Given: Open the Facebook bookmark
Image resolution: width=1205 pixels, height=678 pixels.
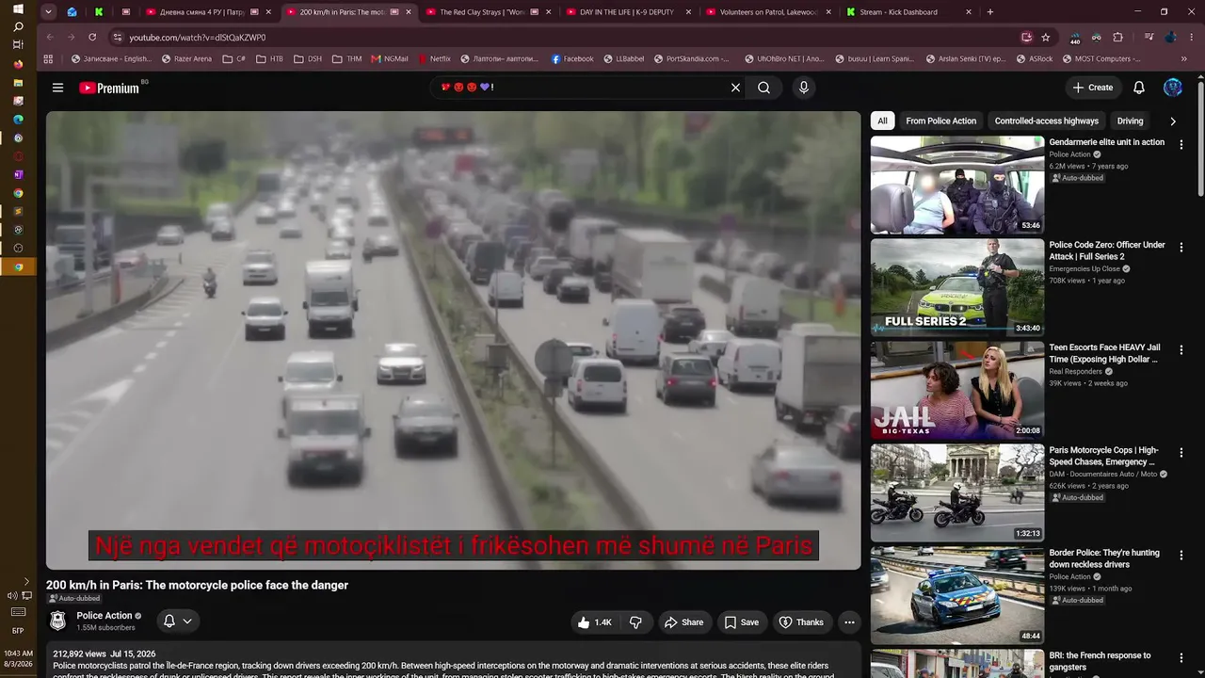Looking at the screenshot, I should [572, 58].
